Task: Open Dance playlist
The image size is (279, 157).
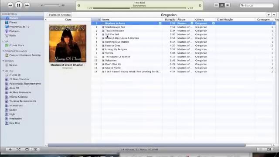Action: pyautogui.click(x=13, y=110)
